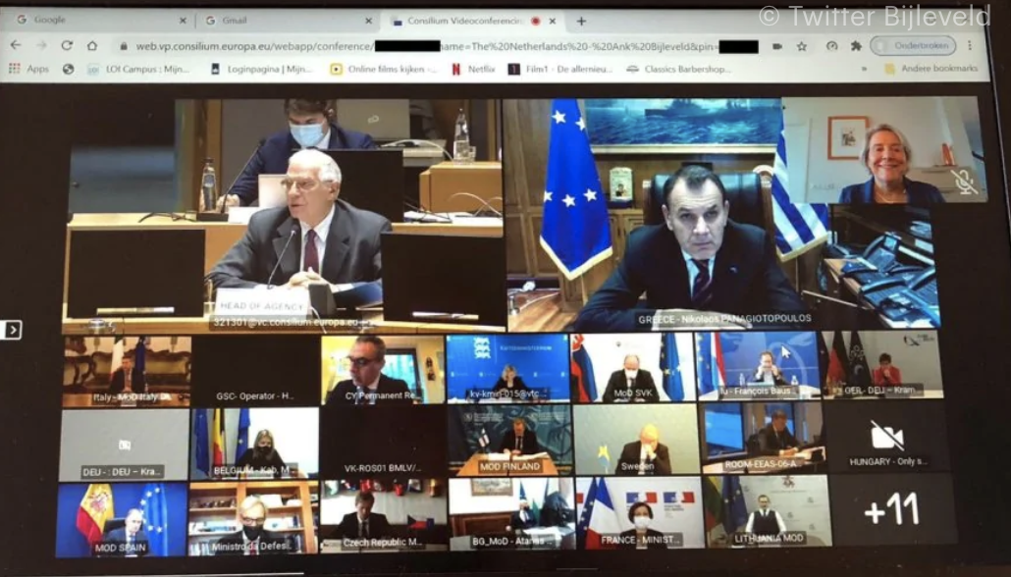Image resolution: width=1011 pixels, height=577 pixels.
Task: Click the browser home icon
Action: point(92,46)
